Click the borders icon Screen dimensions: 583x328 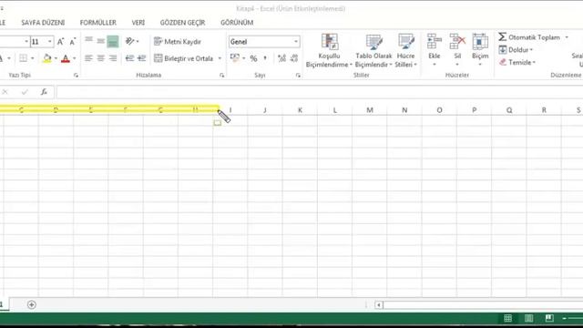click(24, 58)
